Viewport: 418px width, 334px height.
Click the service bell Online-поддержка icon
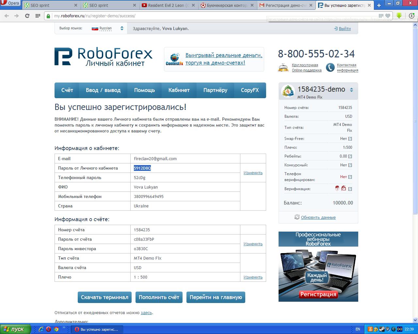[x=283, y=67]
